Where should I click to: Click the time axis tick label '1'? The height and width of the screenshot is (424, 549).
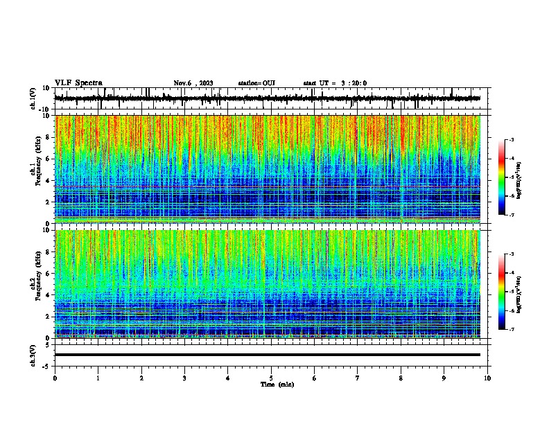98,378
